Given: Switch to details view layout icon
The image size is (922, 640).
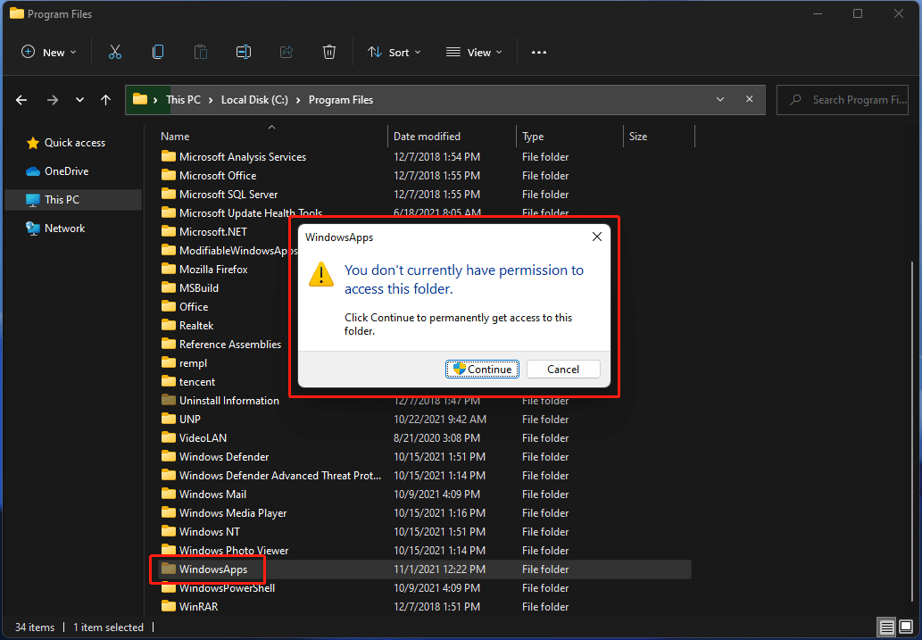Looking at the screenshot, I should click(x=886, y=627).
